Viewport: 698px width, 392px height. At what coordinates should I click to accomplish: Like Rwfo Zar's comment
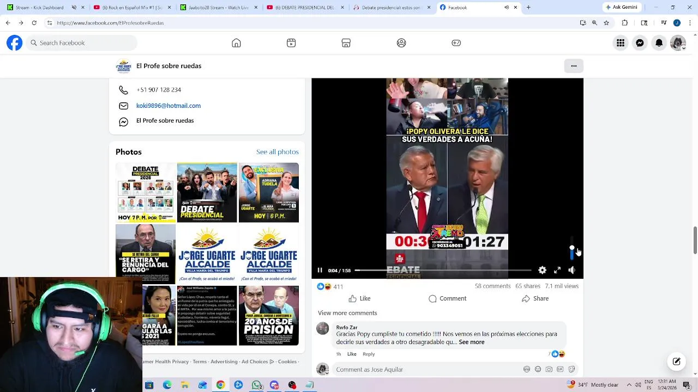click(352, 354)
